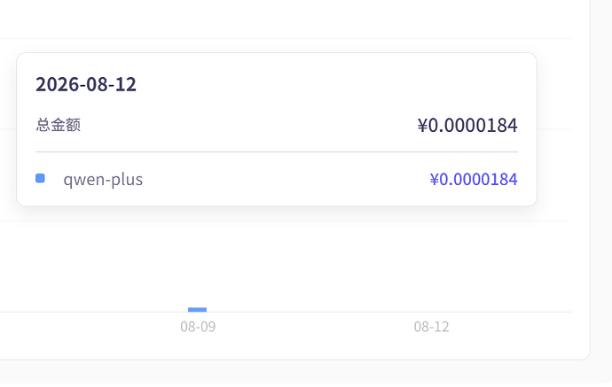This screenshot has width=612, height=387.
Task: Click the empty chart column above 08-12
Action: (x=431, y=265)
